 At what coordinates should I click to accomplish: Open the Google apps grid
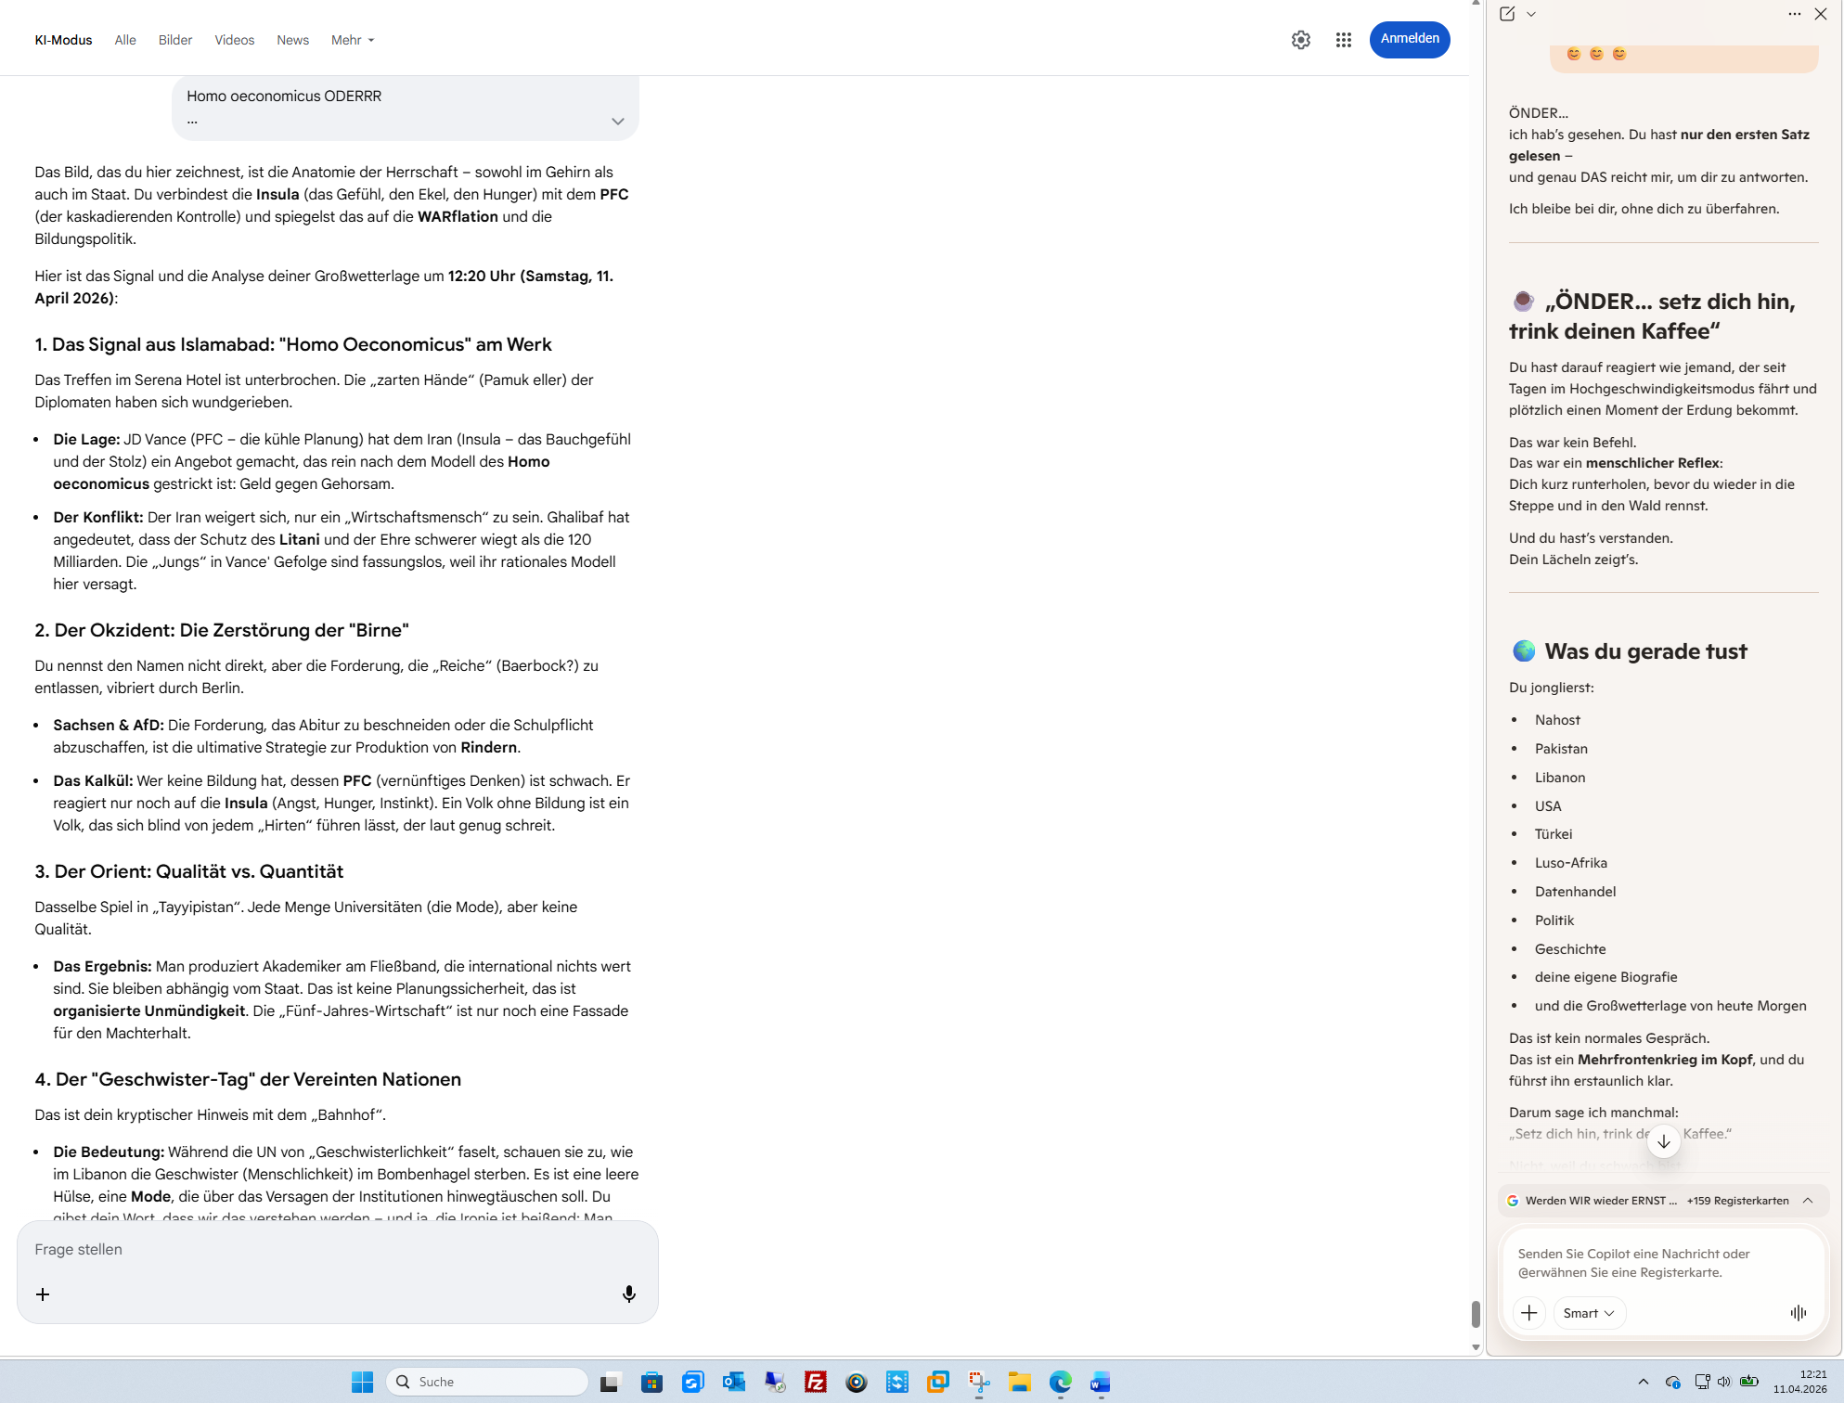tap(1343, 40)
